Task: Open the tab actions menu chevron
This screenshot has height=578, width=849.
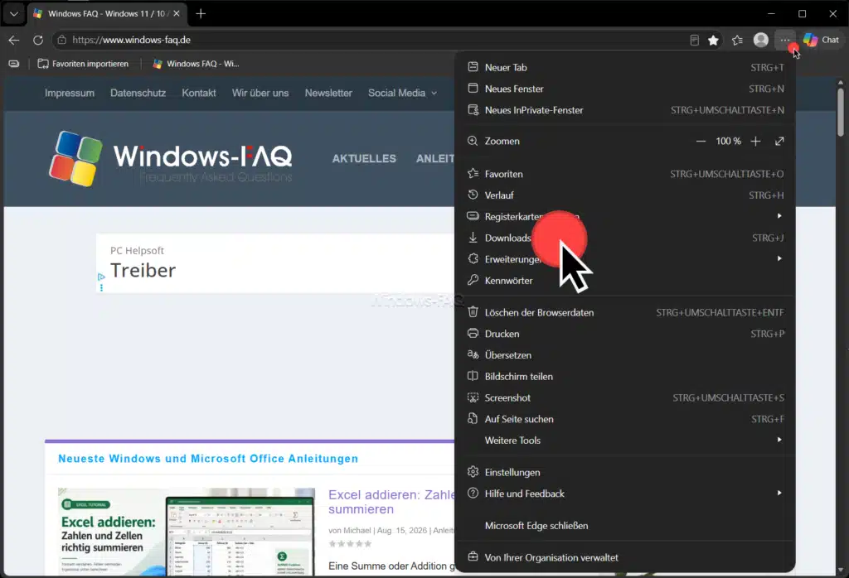Action: 14,13
